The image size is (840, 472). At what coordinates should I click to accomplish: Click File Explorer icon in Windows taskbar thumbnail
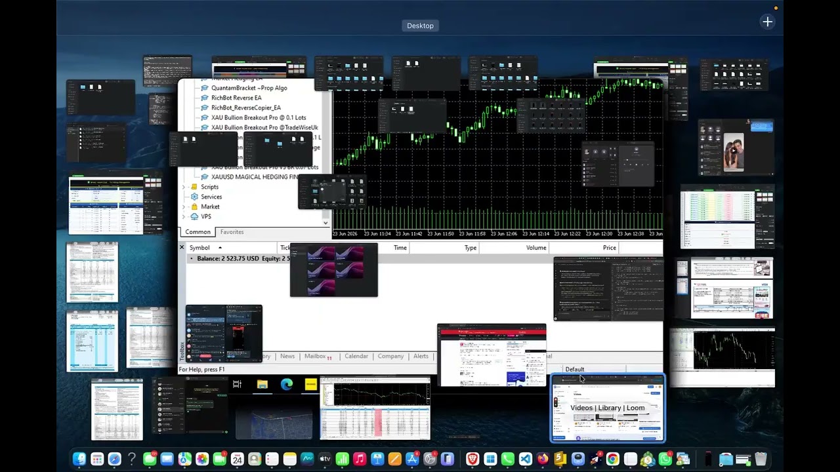click(x=262, y=385)
